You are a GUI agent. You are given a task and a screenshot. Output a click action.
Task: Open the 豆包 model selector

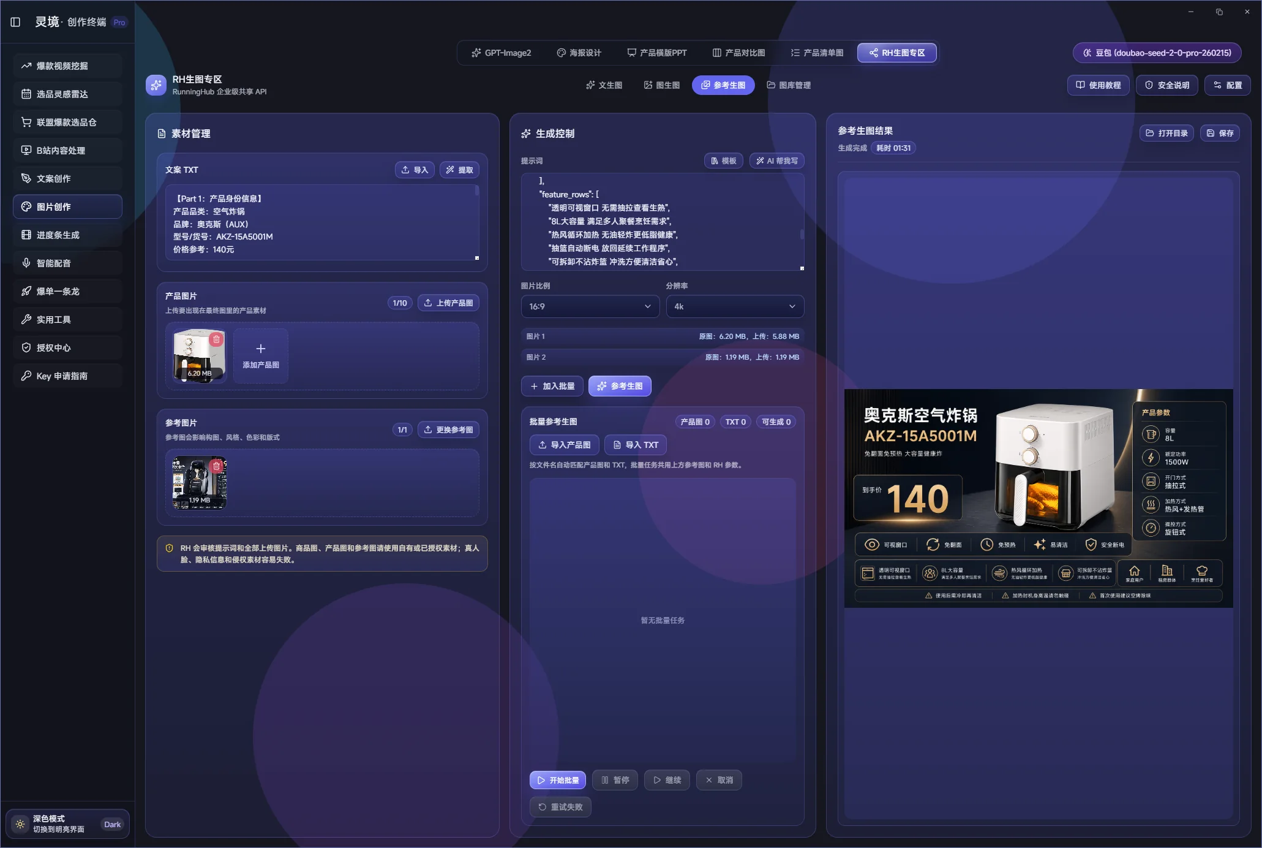coord(1157,53)
